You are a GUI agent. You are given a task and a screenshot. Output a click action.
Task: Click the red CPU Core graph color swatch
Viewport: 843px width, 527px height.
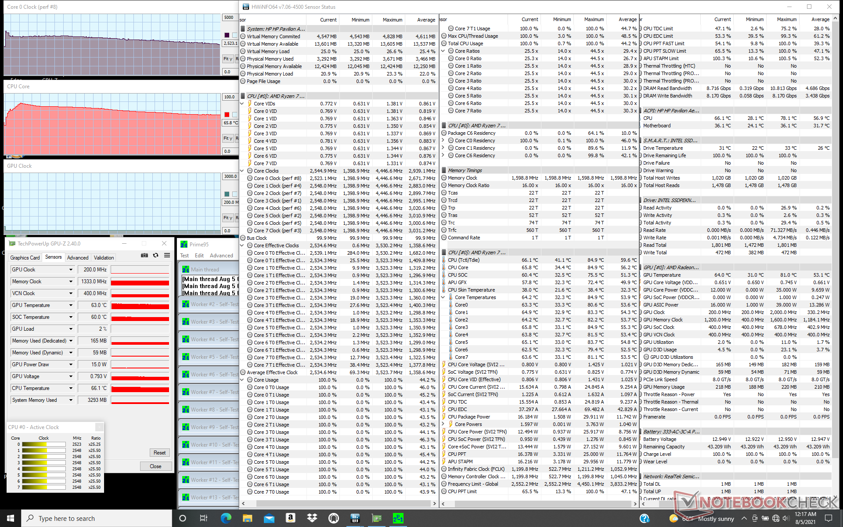pyautogui.click(x=227, y=115)
